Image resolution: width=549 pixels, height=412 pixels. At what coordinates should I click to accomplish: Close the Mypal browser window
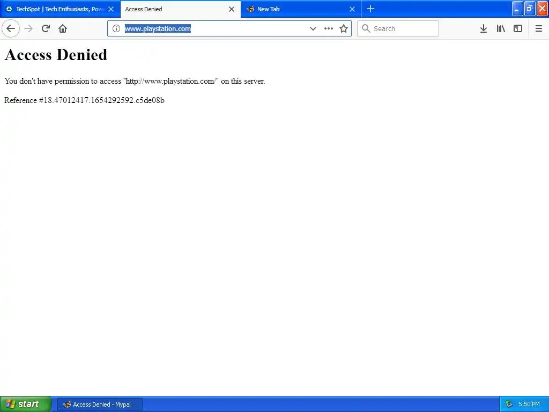pos(542,9)
